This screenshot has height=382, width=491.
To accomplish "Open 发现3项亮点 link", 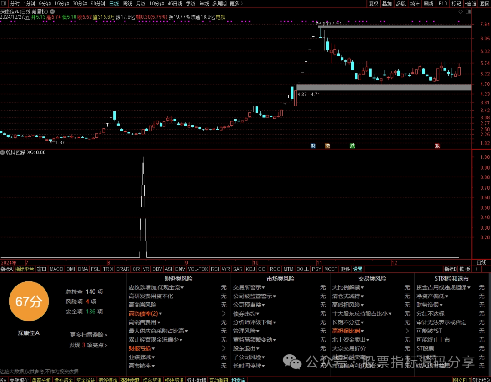I will point(88,345).
